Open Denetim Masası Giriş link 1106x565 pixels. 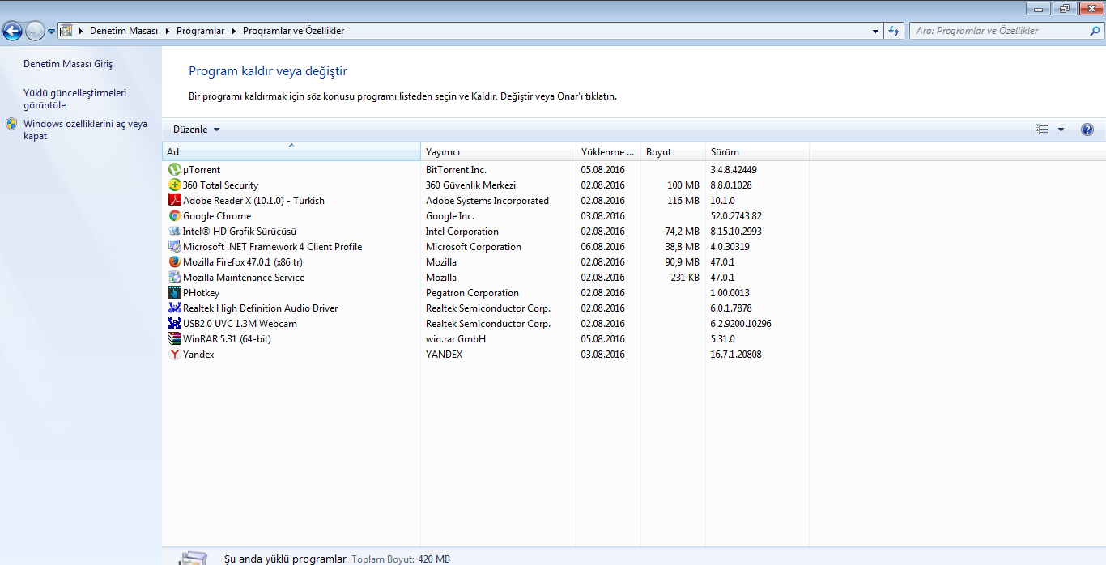coord(68,64)
